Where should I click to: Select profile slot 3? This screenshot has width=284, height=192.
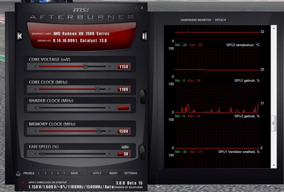(52, 173)
